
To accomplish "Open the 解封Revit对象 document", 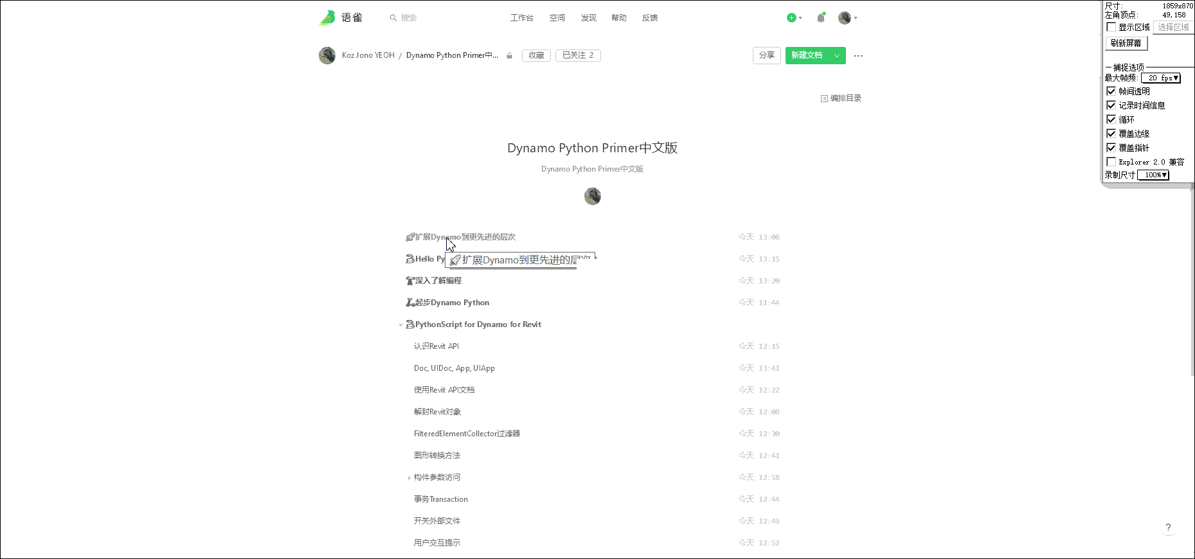I will [x=437, y=412].
